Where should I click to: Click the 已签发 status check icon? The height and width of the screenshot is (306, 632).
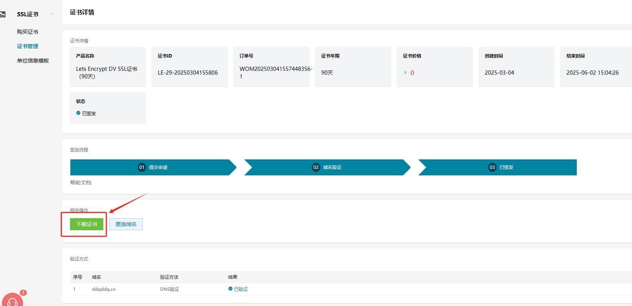[x=78, y=113]
